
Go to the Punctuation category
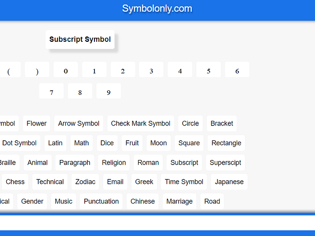101,201
